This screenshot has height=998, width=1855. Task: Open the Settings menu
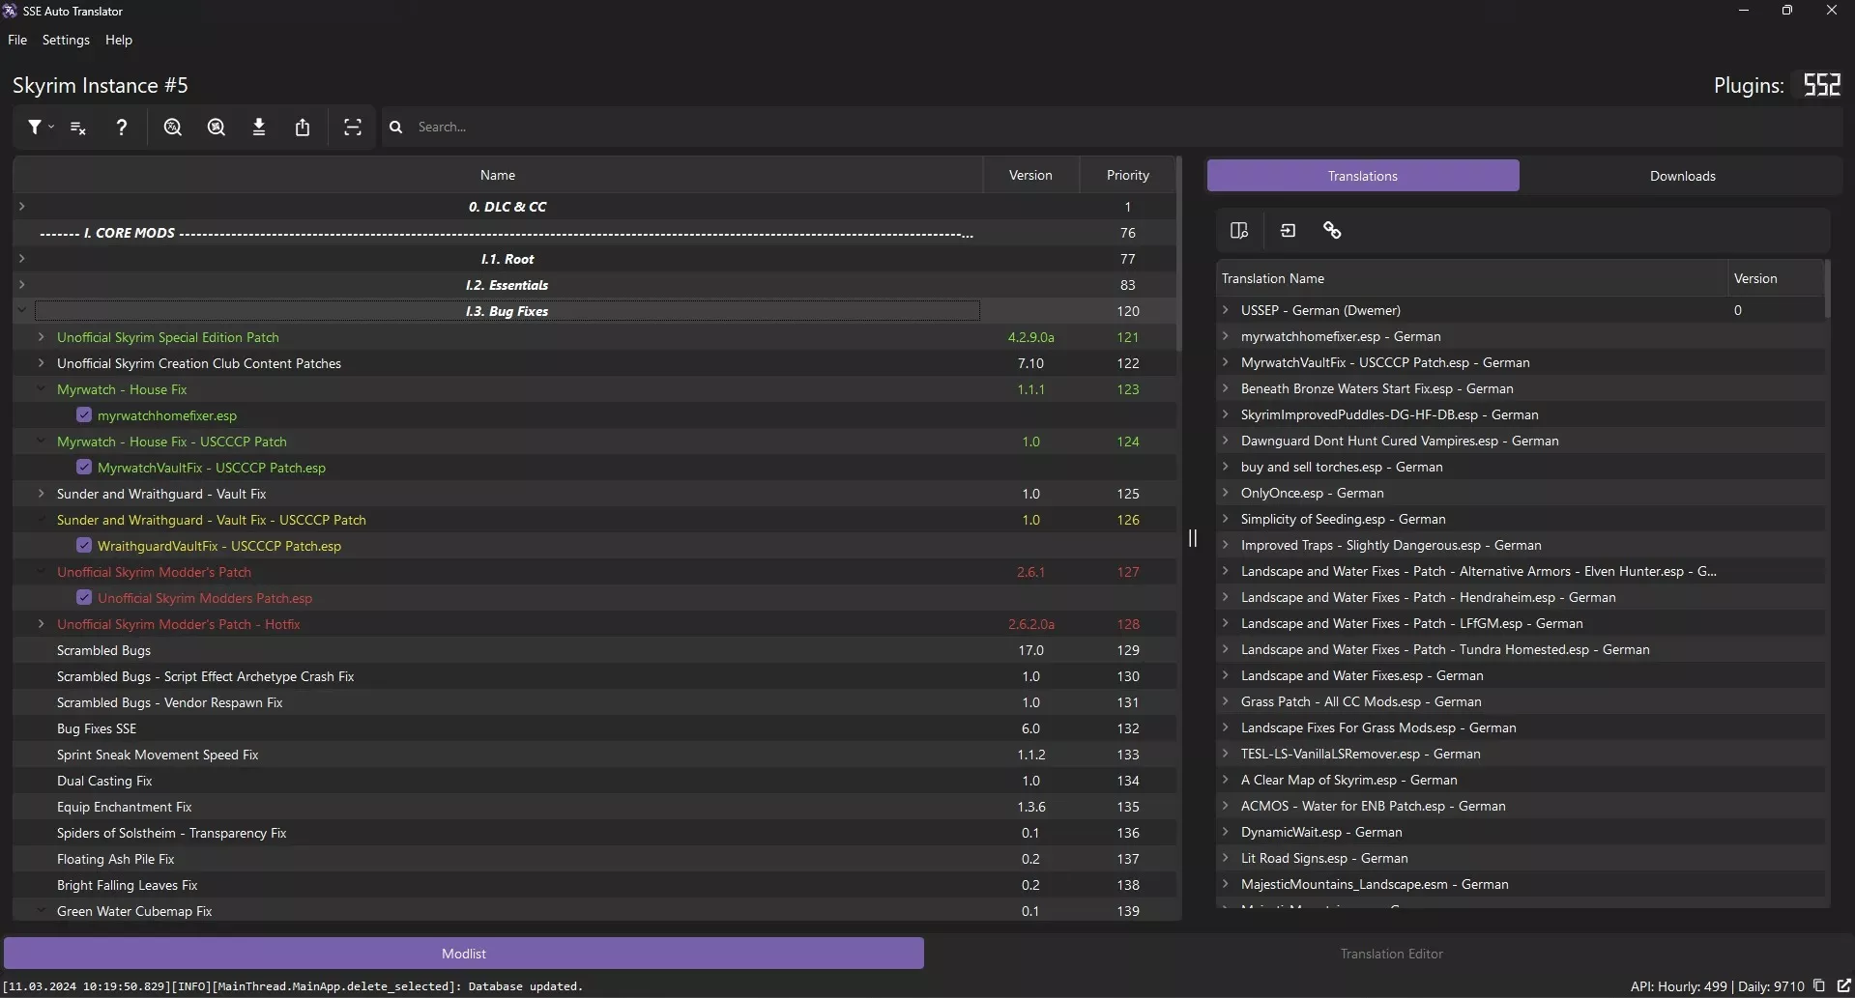(66, 40)
